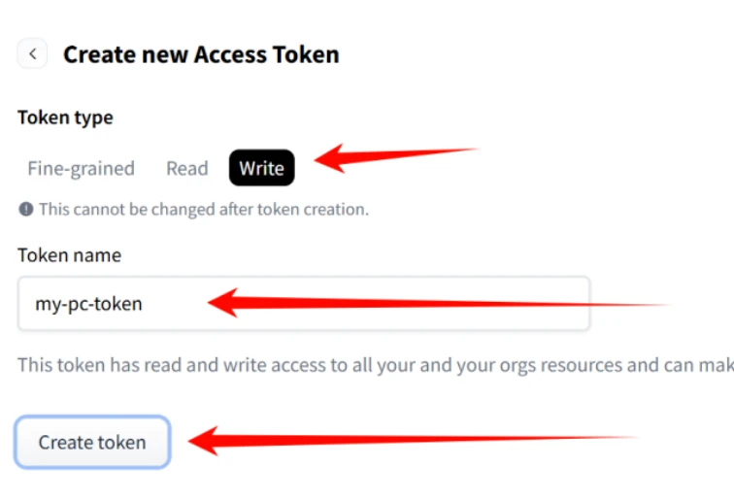Choose the Write token type
Image resolution: width=734 pixels, height=500 pixels.
pos(261,168)
